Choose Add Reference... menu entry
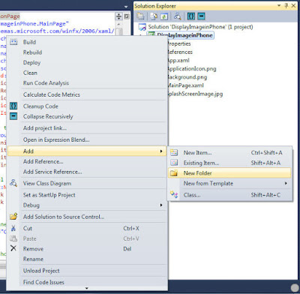The height and width of the screenshot is (294, 300). (x=87, y=161)
